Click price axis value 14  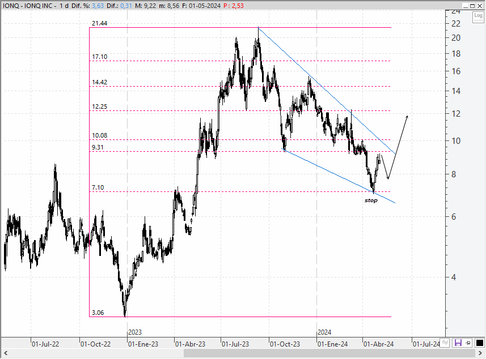pos(456,91)
